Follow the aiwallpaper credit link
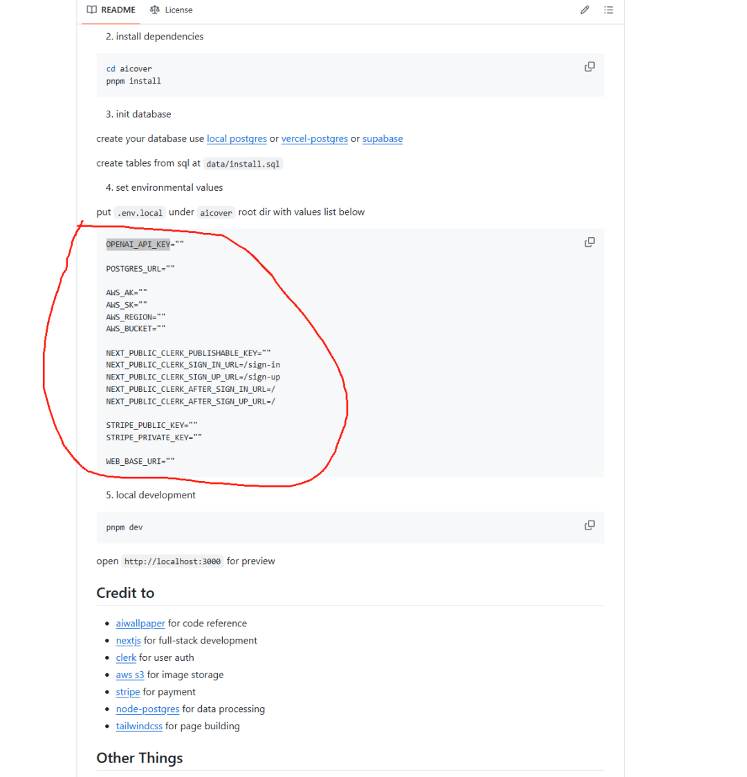This screenshot has width=747, height=777. point(140,624)
